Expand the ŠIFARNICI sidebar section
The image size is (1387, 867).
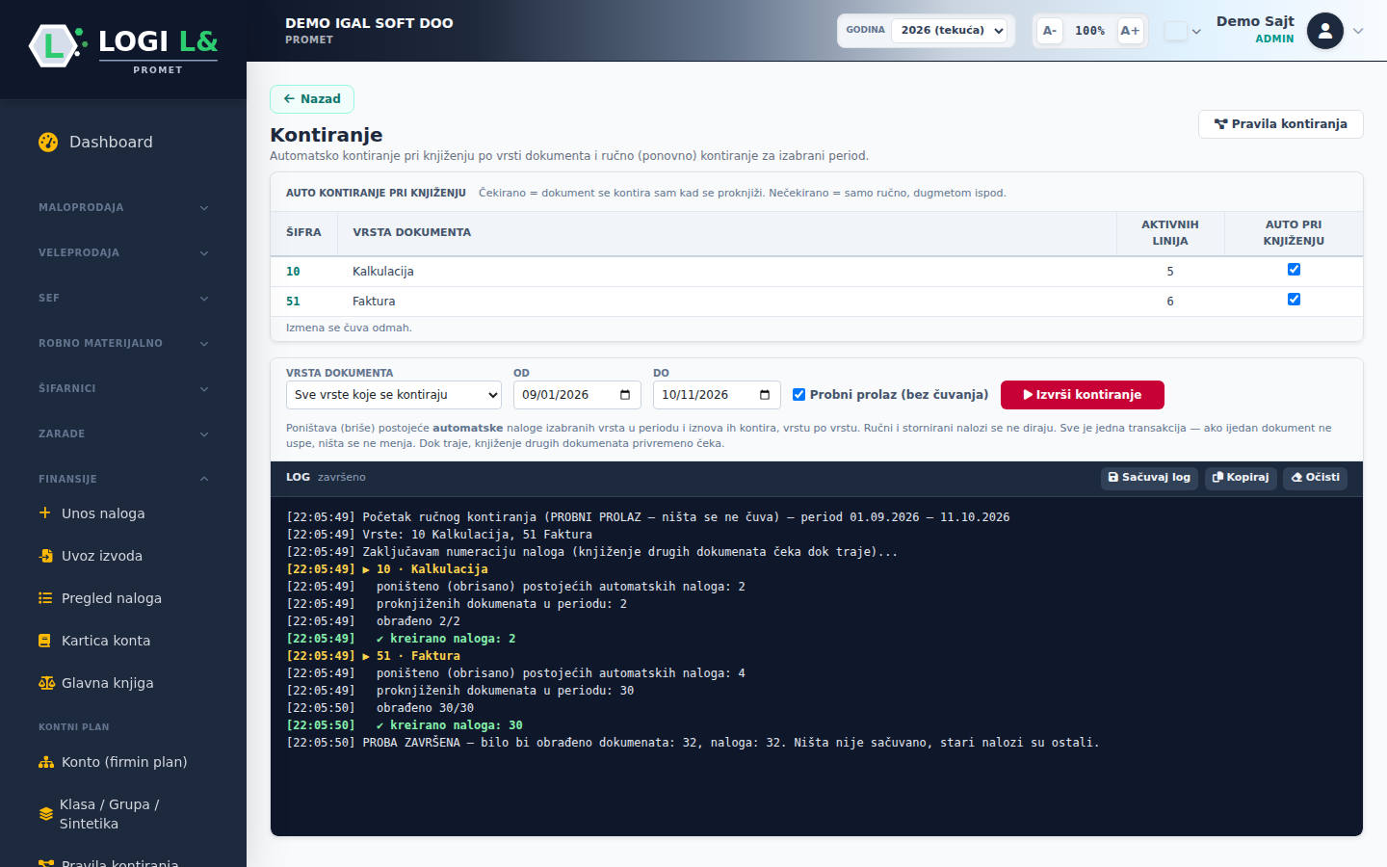pos(123,388)
